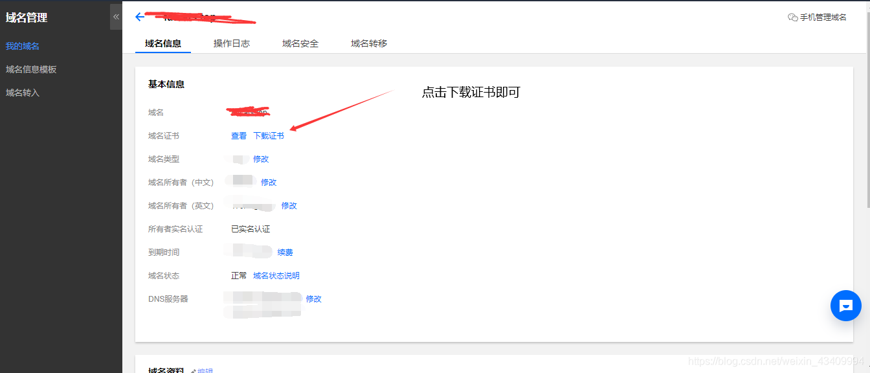Image resolution: width=870 pixels, height=373 pixels.
Task: Click 修改 next to 域名所有者（英文）
Action: (289, 206)
